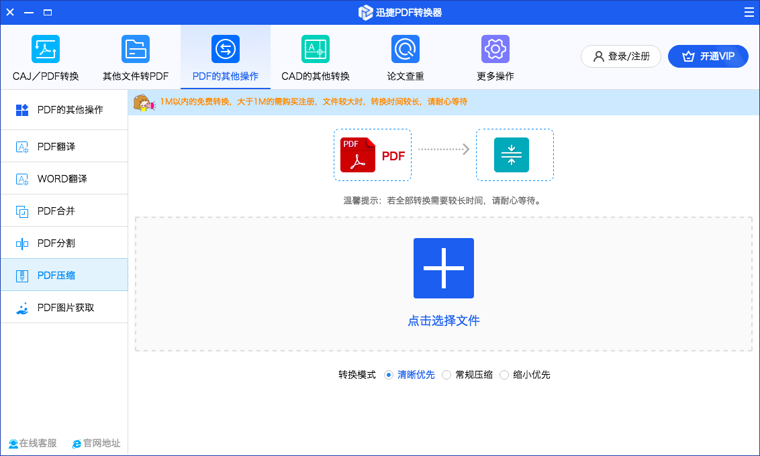This screenshot has height=456, width=760.
Task: Click the WORD翻译 sidebar icon
Action: click(x=22, y=179)
